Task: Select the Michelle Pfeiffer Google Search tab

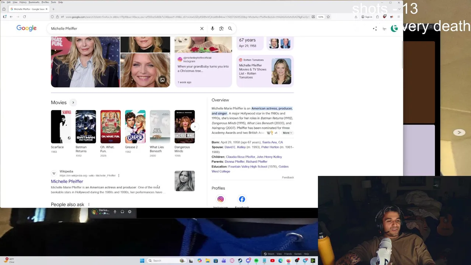Action: [29, 9]
